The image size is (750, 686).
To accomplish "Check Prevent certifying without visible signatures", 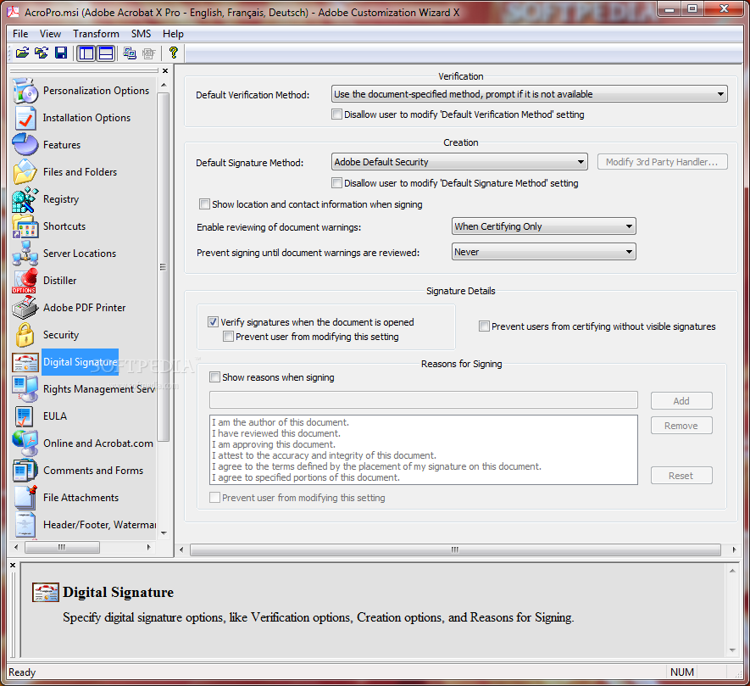I will (484, 326).
